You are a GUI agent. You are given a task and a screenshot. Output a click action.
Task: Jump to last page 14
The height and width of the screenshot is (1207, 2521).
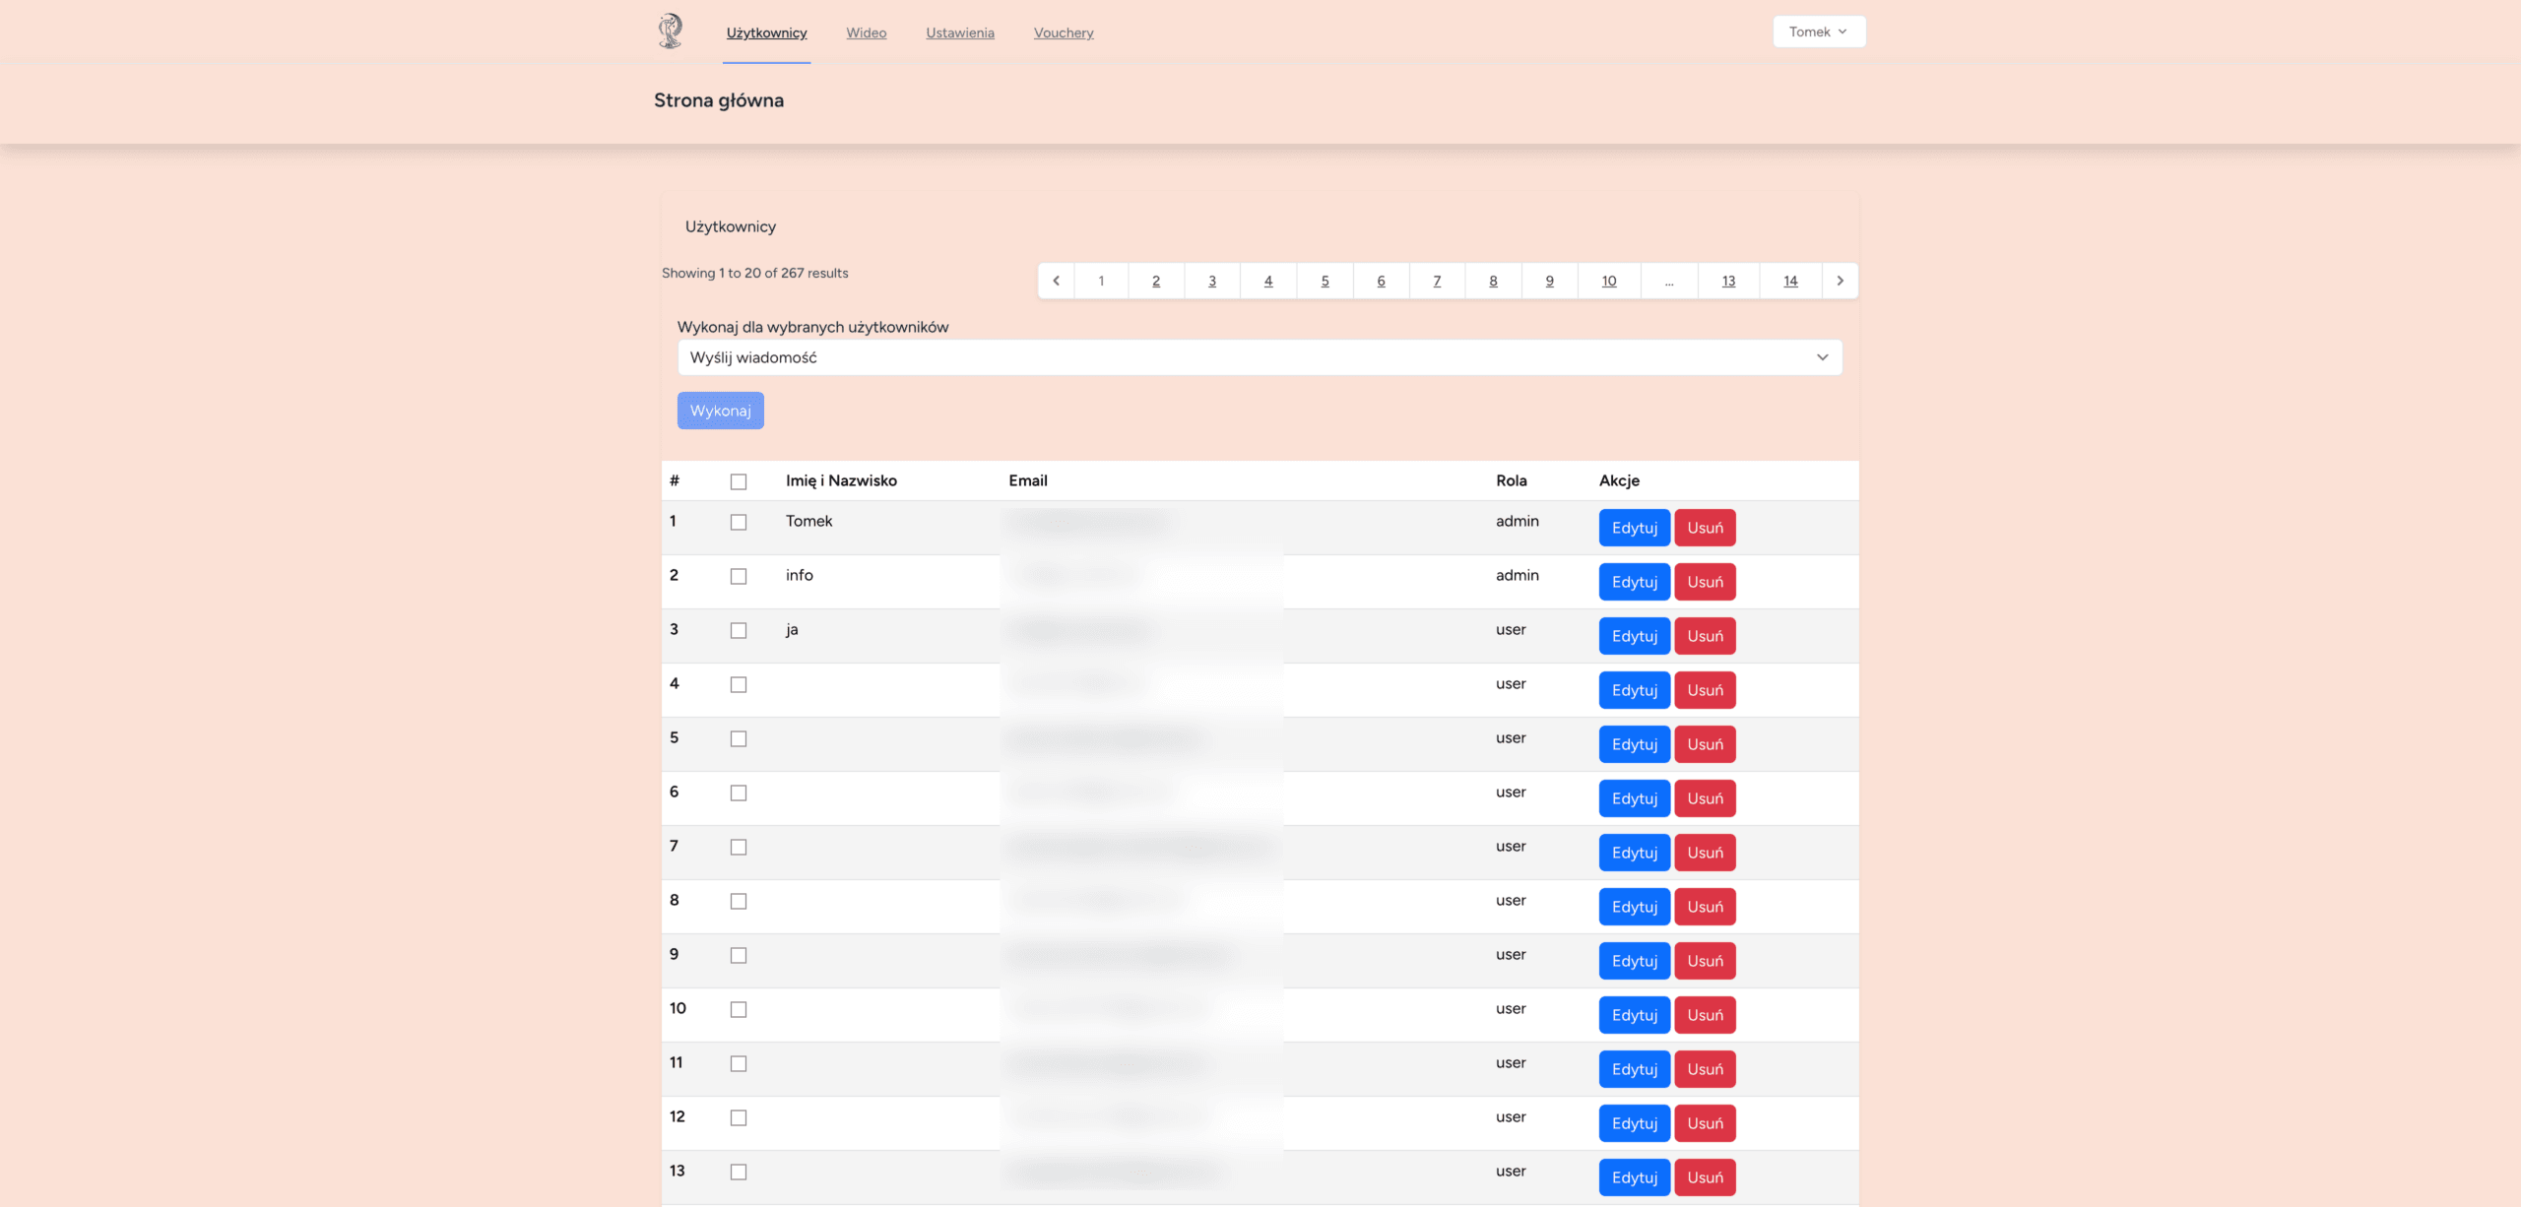[x=1789, y=281]
